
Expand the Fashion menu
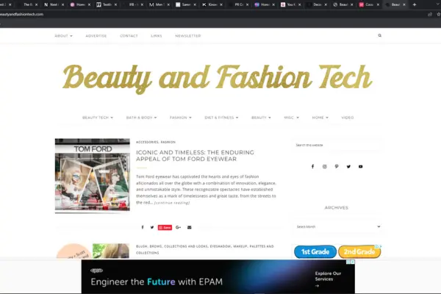tap(181, 118)
